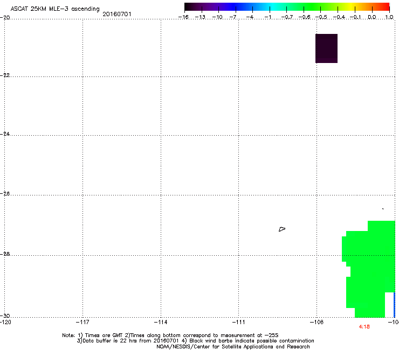Click the color bar label -4
The width and height of the screenshot is (399, 350).
pyautogui.click(x=250, y=17)
